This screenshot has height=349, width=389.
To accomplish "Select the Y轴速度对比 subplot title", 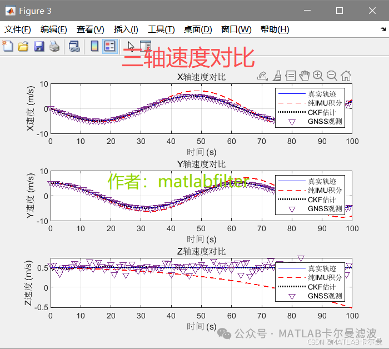I will pos(201,164).
